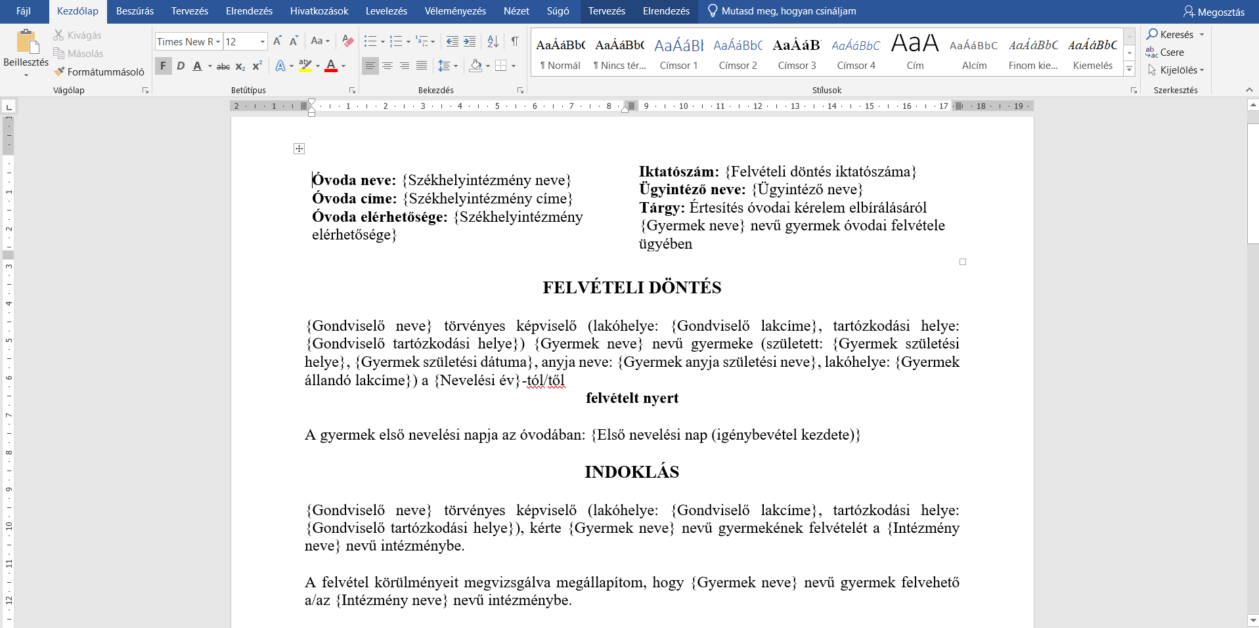The width and height of the screenshot is (1259, 628).
Task: Apply strikethrough with the abc icon
Action: (x=223, y=66)
